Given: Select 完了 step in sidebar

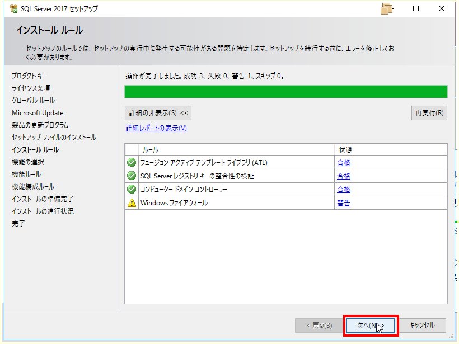Looking at the screenshot, I should coord(18,223).
